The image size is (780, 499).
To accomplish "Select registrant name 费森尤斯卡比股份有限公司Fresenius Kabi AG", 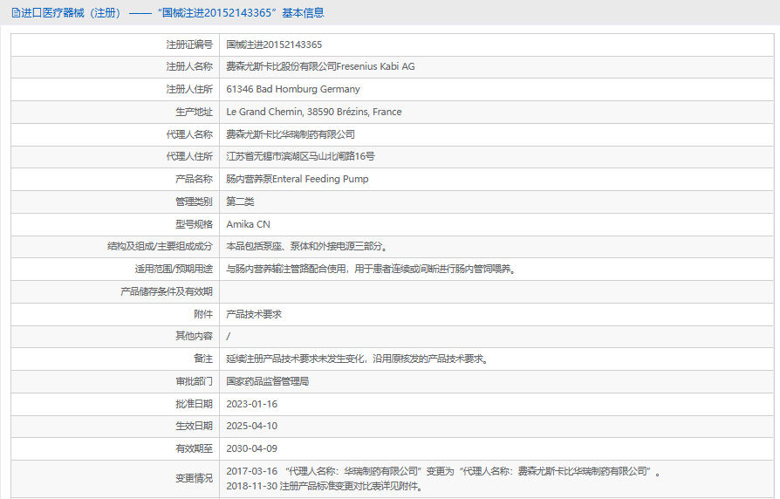I will (320, 66).
